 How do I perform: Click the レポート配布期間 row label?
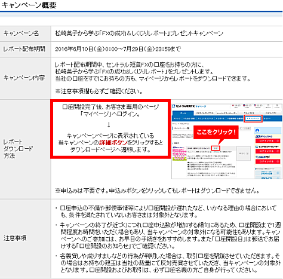click(x=24, y=49)
